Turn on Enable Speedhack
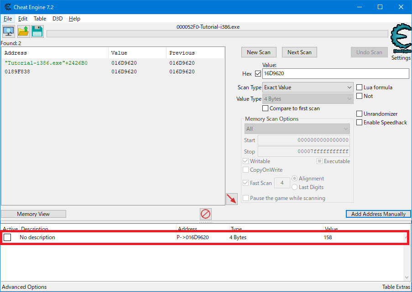This screenshot has width=412, height=292. 359,123
